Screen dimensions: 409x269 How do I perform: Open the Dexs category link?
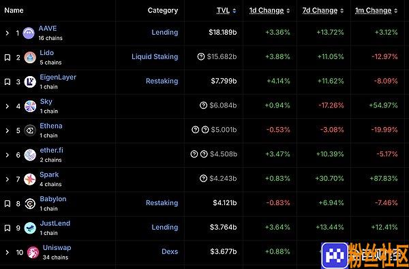[170, 251]
